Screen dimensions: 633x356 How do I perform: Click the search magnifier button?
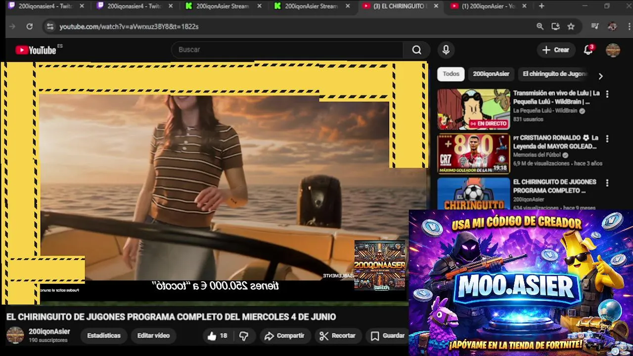416,50
